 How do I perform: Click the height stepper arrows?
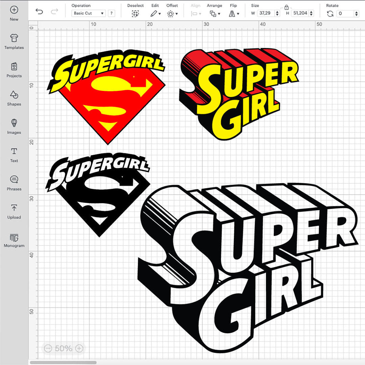(312, 13)
